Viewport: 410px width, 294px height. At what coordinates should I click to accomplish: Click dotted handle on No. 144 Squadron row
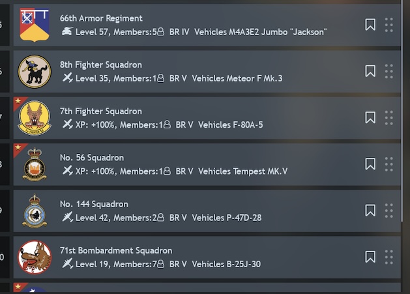tap(389, 211)
